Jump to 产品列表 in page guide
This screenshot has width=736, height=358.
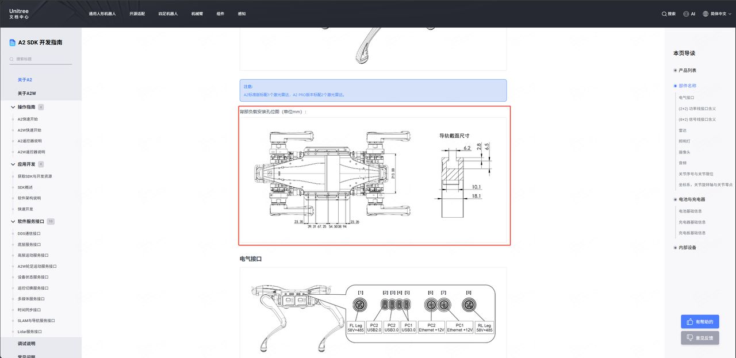point(687,70)
